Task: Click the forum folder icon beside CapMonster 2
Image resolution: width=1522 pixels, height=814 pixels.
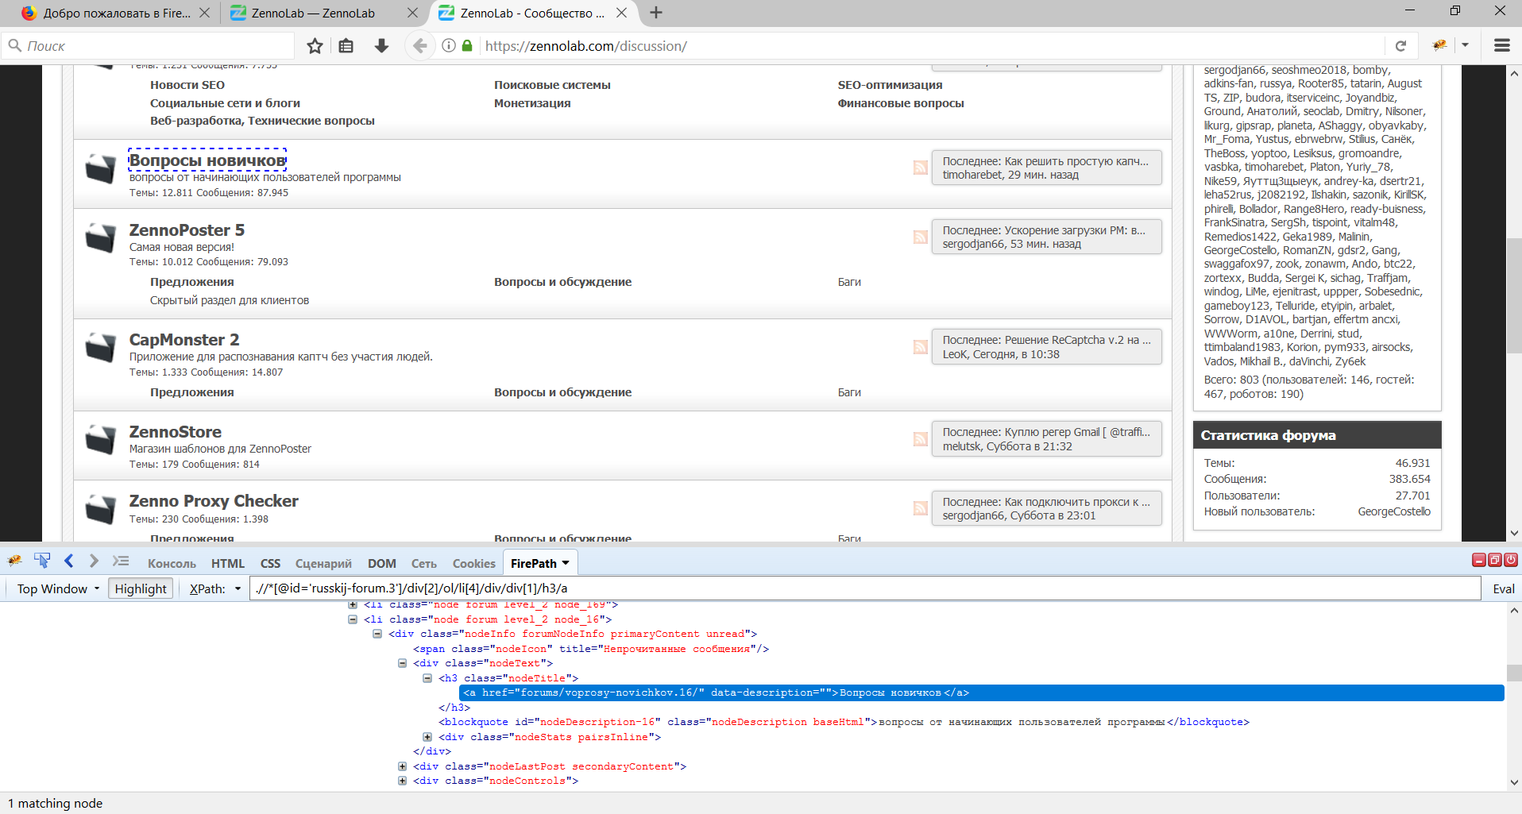Action: (x=101, y=347)
